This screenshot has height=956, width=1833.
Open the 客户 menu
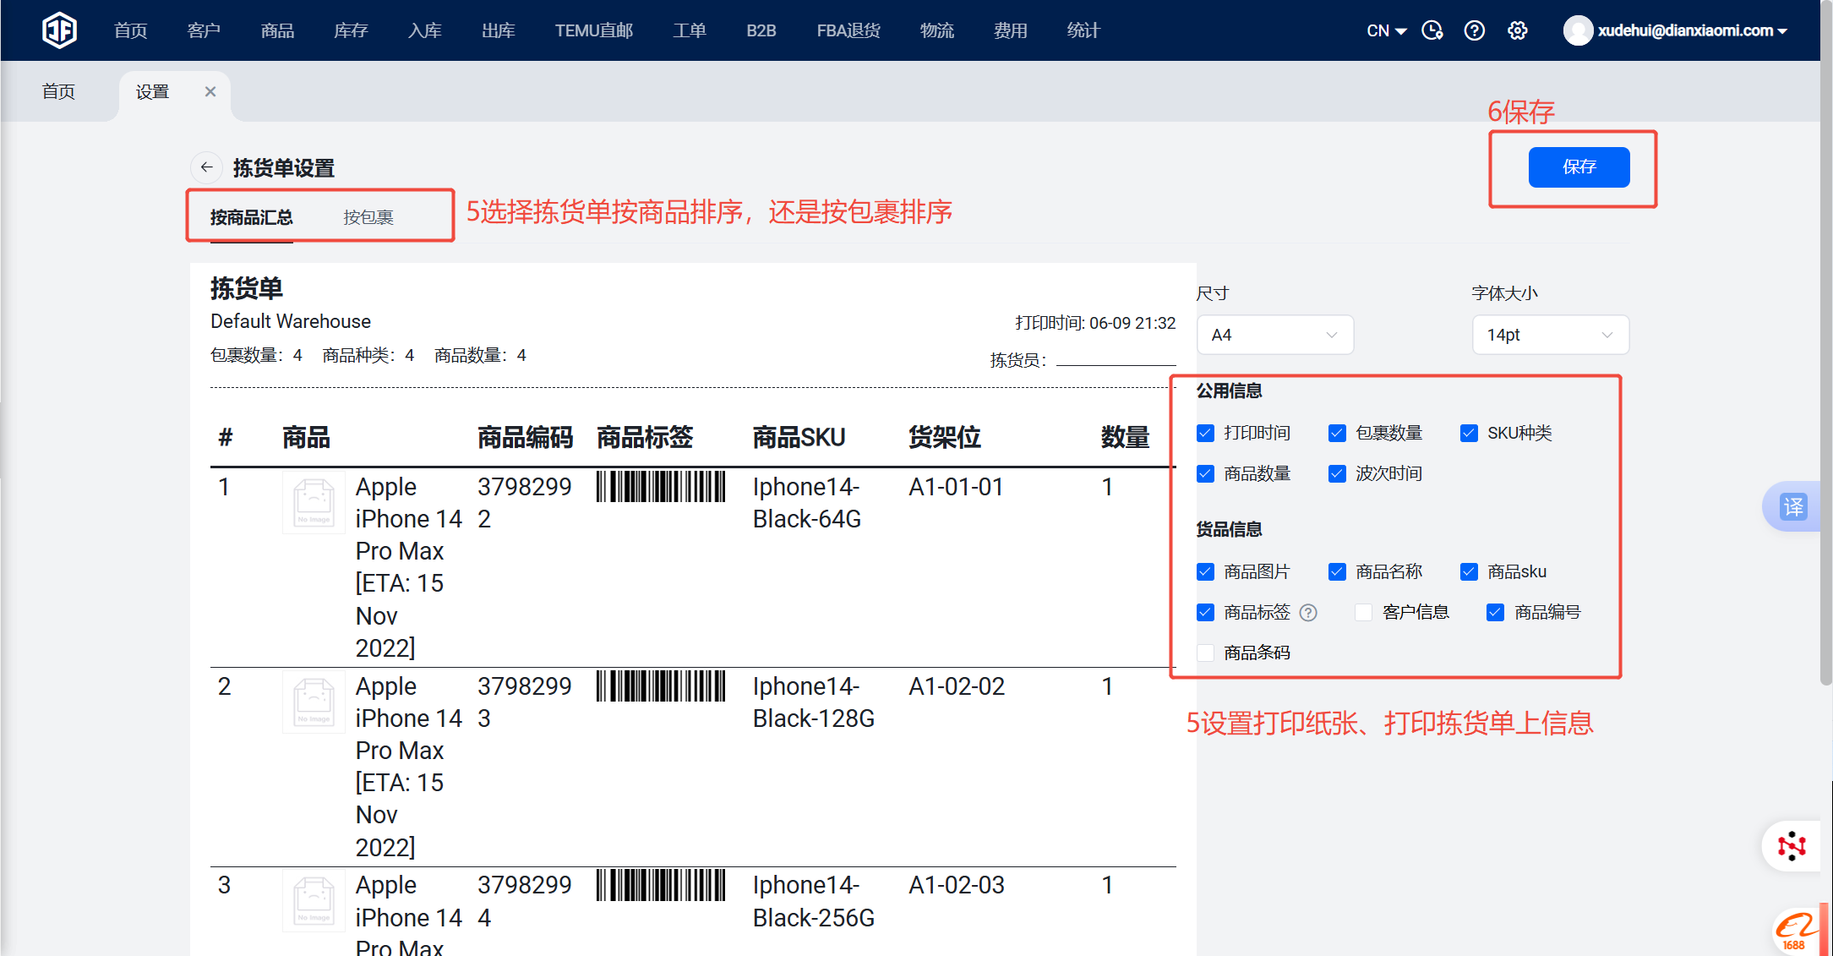(x=204, y=30)
